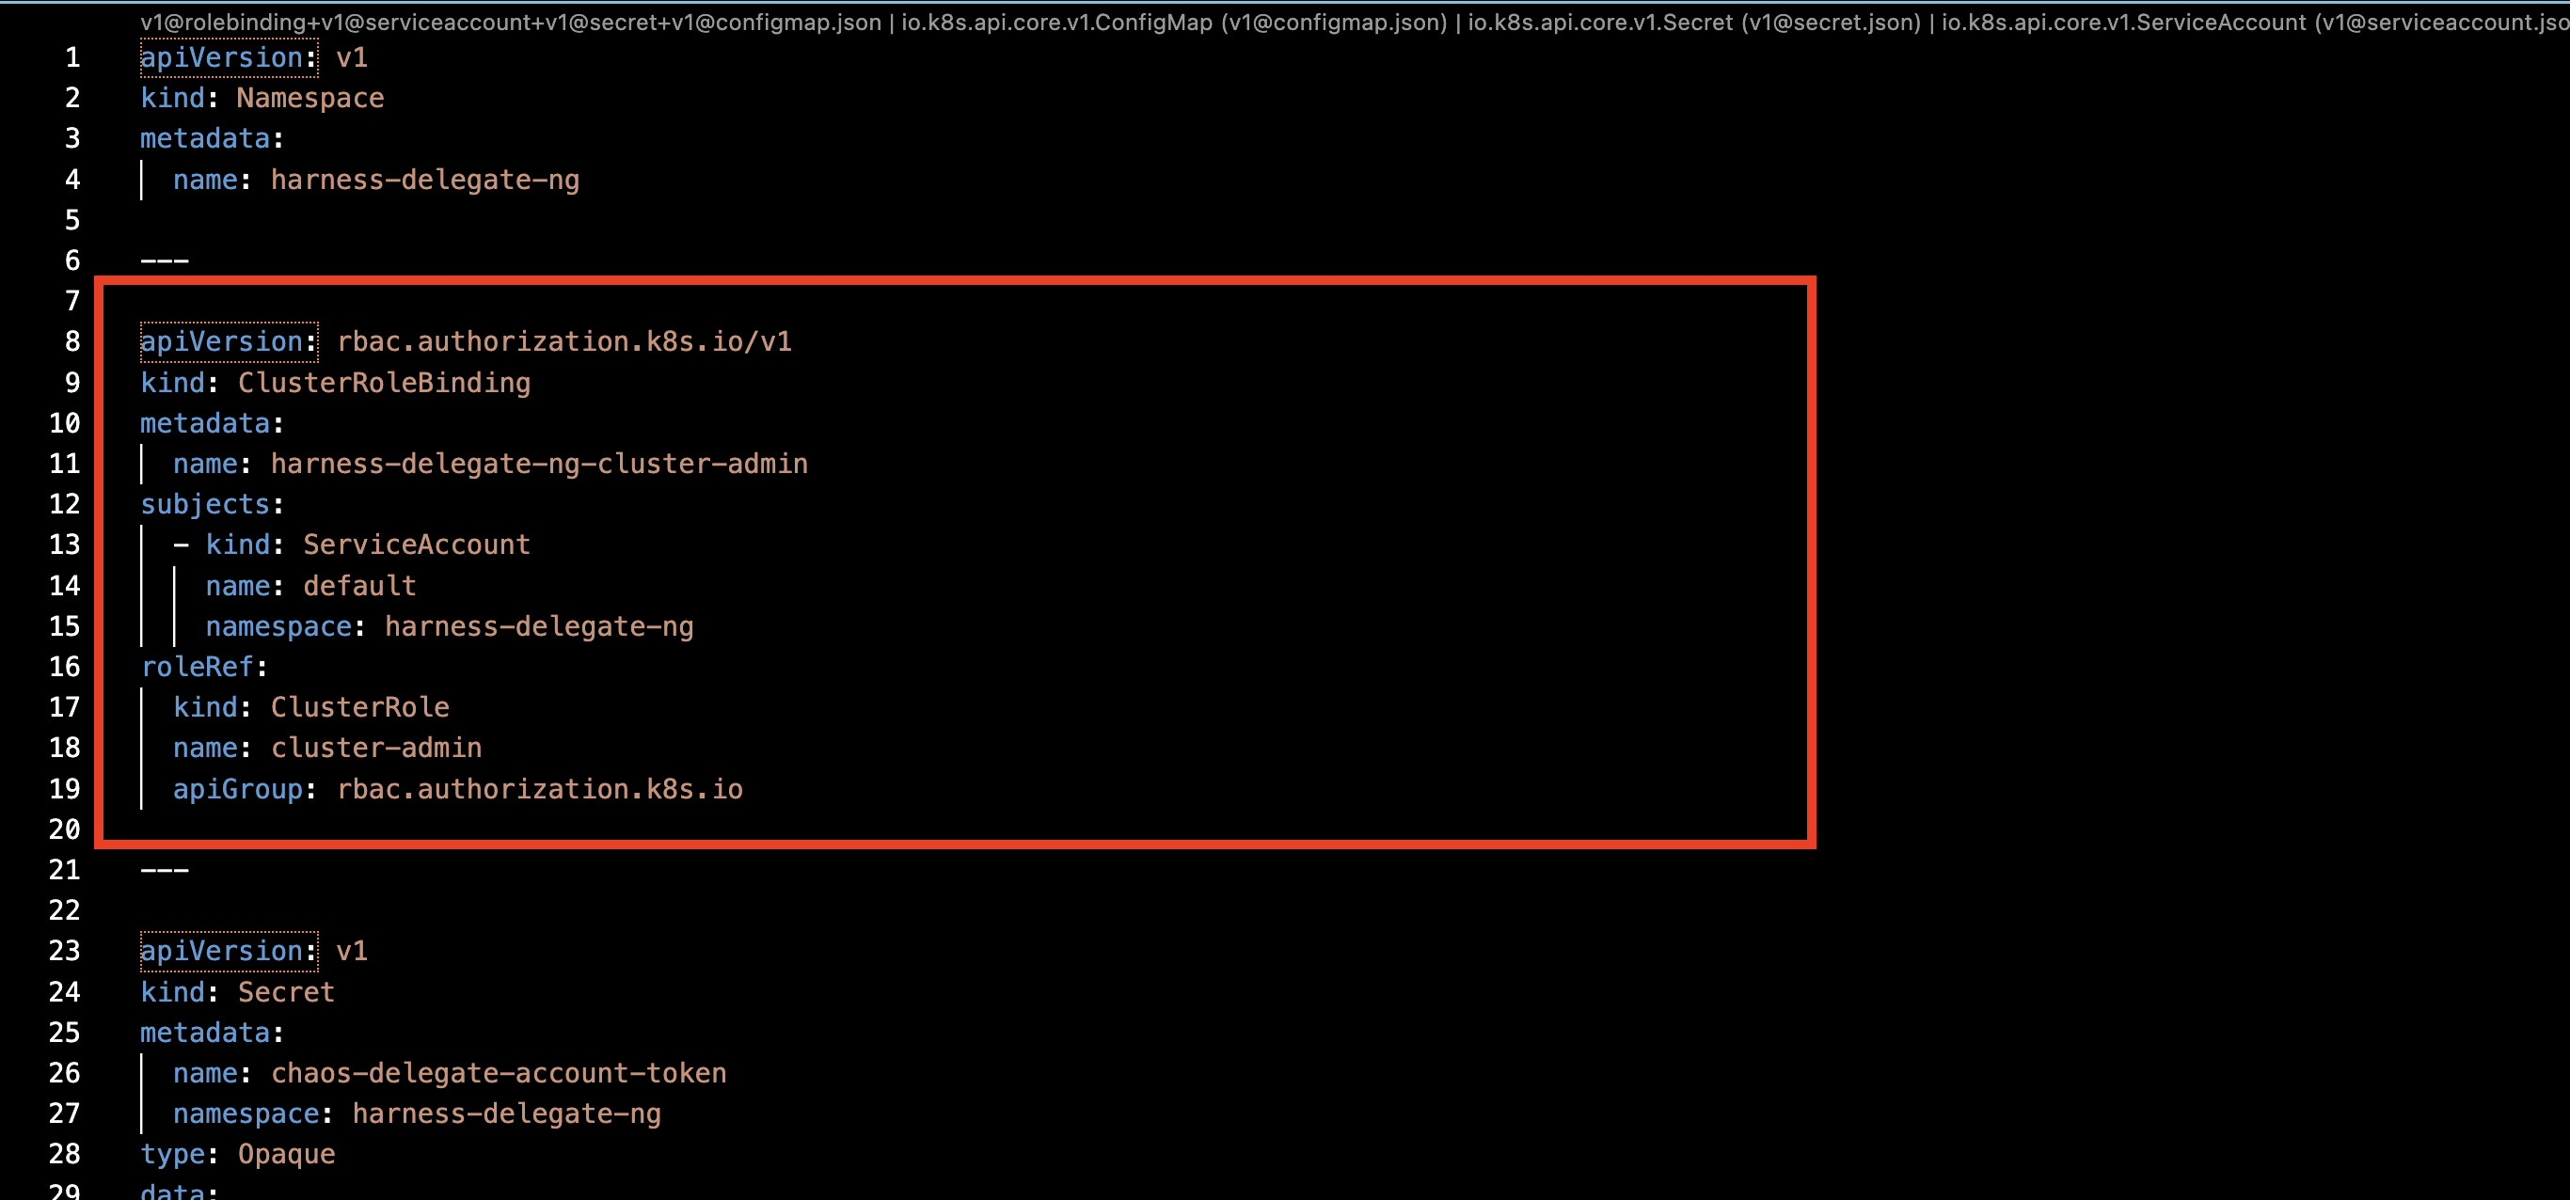Click the rbac.authorization.k8s.io/v1 apiVersion value
The image size is (2570, 1200).
(x=563, y=342)
